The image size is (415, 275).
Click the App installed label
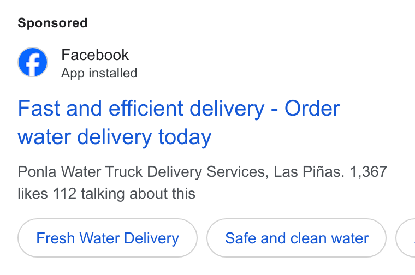99,73
